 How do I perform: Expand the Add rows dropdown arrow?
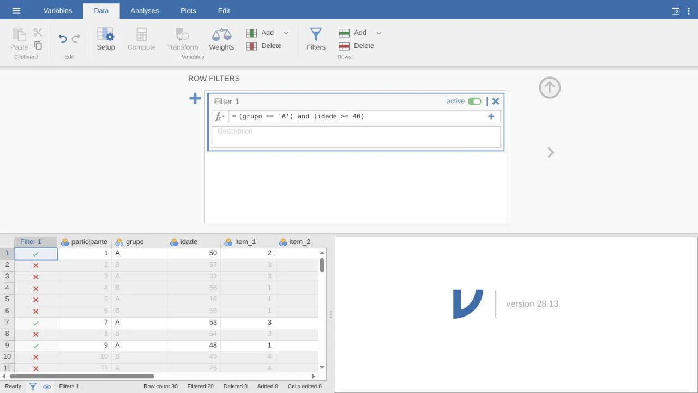point(379,33)
